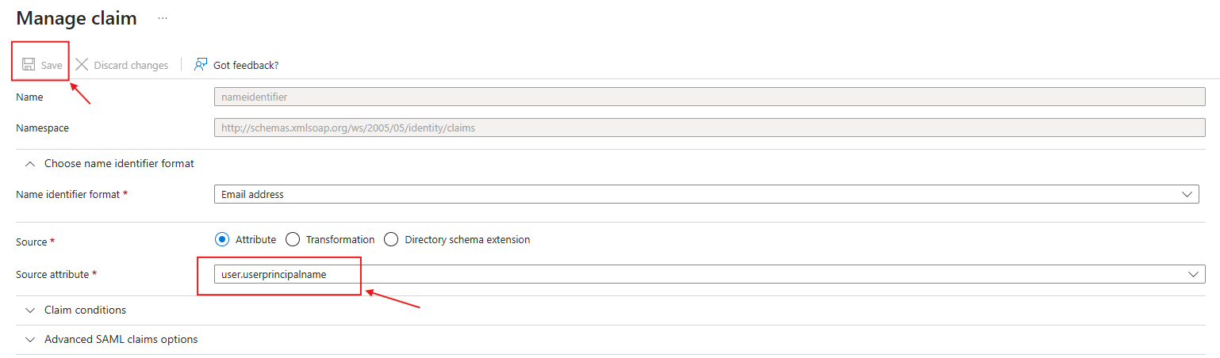Click the chevron icon beside Claim conditions
Viewport: 1220px width, 358px height.
coord(30,310)
